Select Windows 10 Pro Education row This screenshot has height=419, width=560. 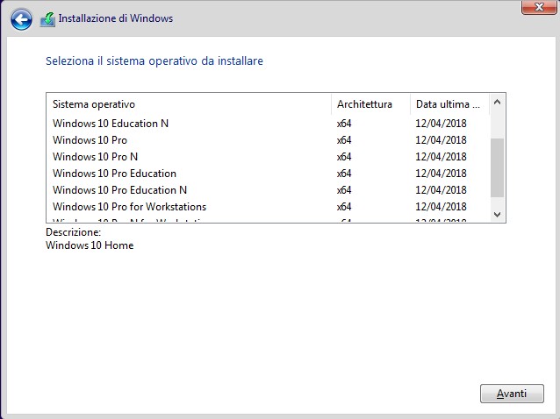click(x=267, y=174)
